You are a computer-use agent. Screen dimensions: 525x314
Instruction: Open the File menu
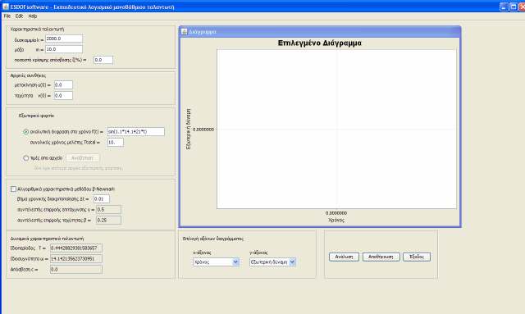(7, 16)
